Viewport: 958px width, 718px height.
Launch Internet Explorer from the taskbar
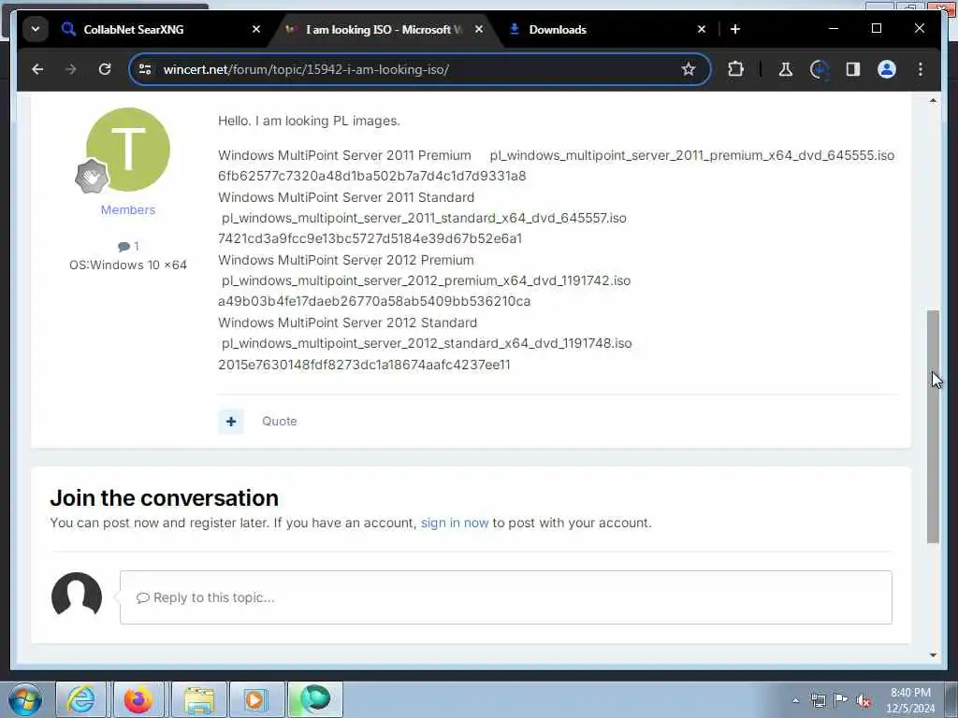click(x=80, y=699)
